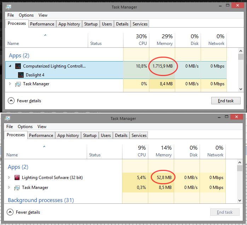Click the Computerized Lighting Controller app icon in top window

(x=18, y=66)
